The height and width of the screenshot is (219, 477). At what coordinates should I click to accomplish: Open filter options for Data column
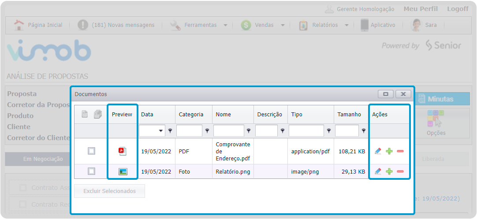[x=170, y=131]
